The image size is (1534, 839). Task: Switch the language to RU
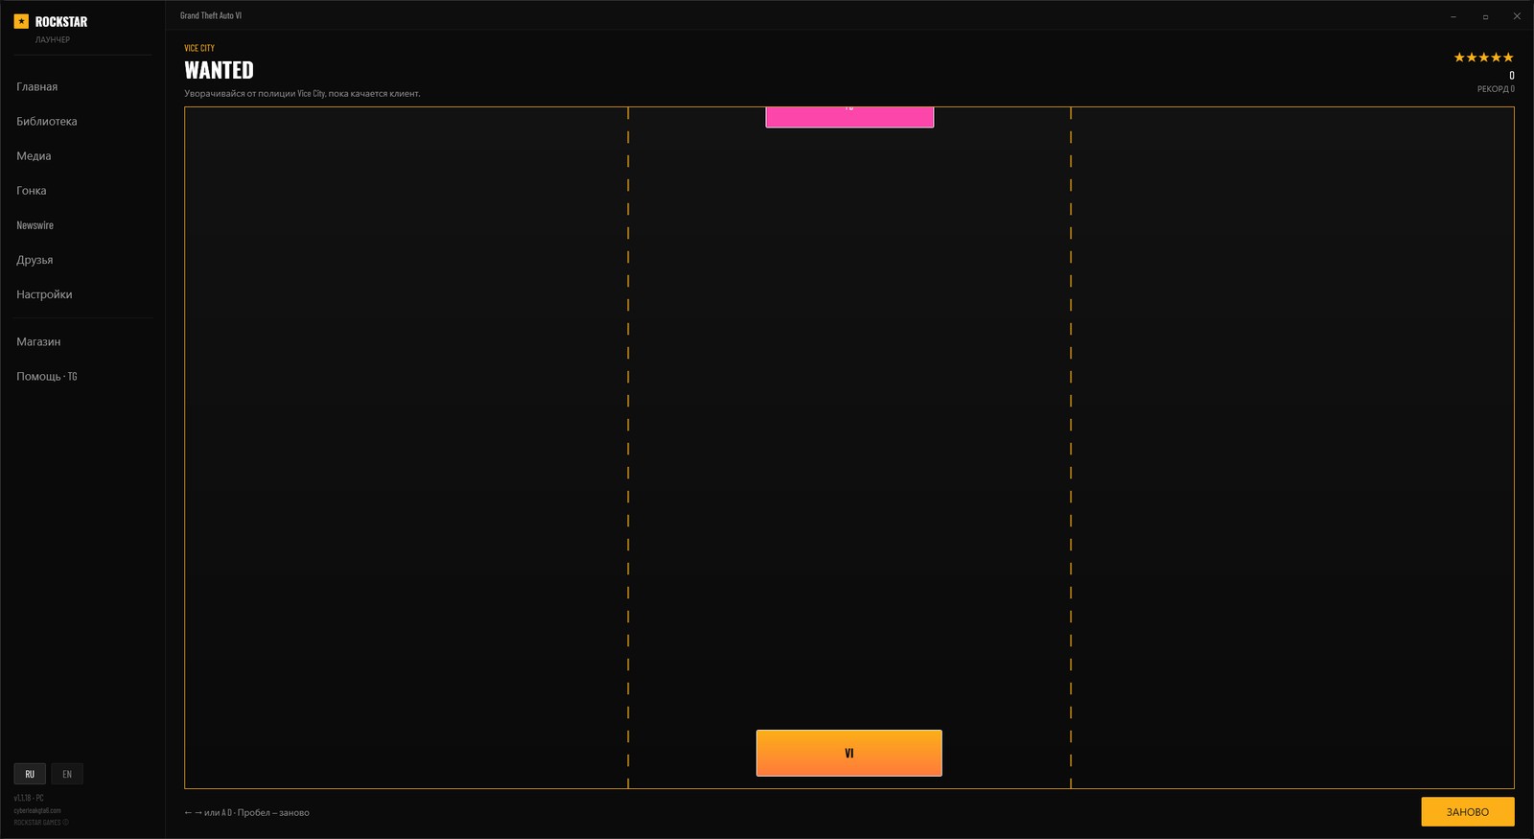30,774
